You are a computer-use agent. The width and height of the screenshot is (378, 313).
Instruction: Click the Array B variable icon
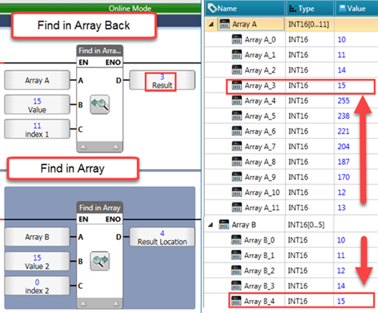224,225
